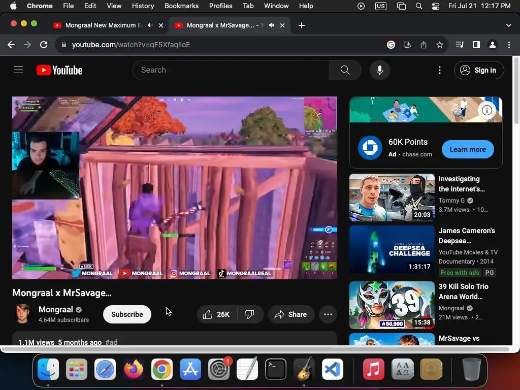Open the YouTube guide hamburger menu
This screenshot has height=390, width=520.
[x=18, y=70]
